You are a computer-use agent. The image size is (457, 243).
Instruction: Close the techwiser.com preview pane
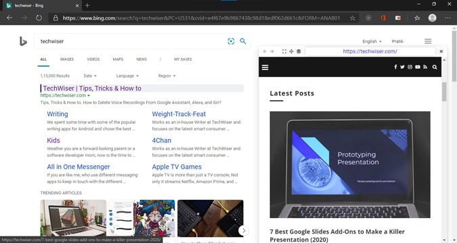[x=441, y=51]
